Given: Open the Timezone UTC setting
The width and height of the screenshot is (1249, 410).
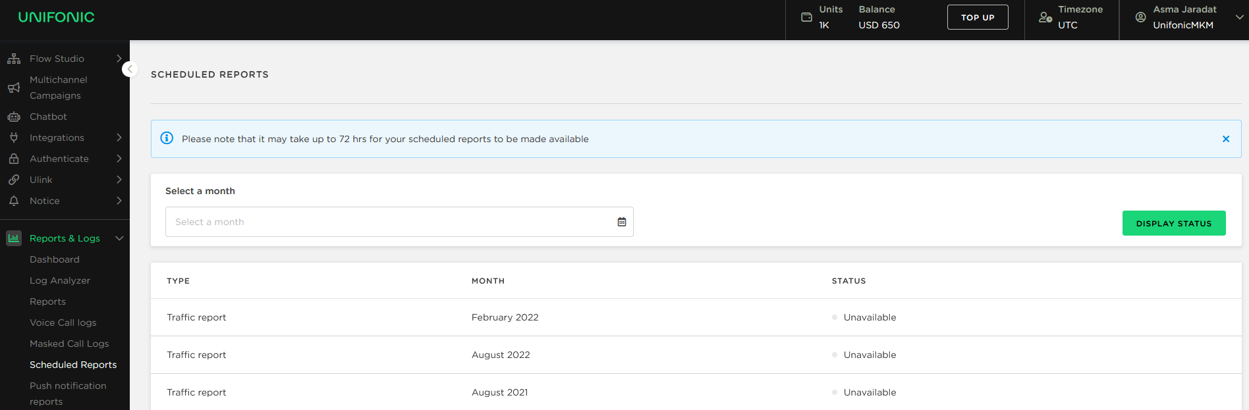Looking at the screenshot, I should tap(1070, 17).
